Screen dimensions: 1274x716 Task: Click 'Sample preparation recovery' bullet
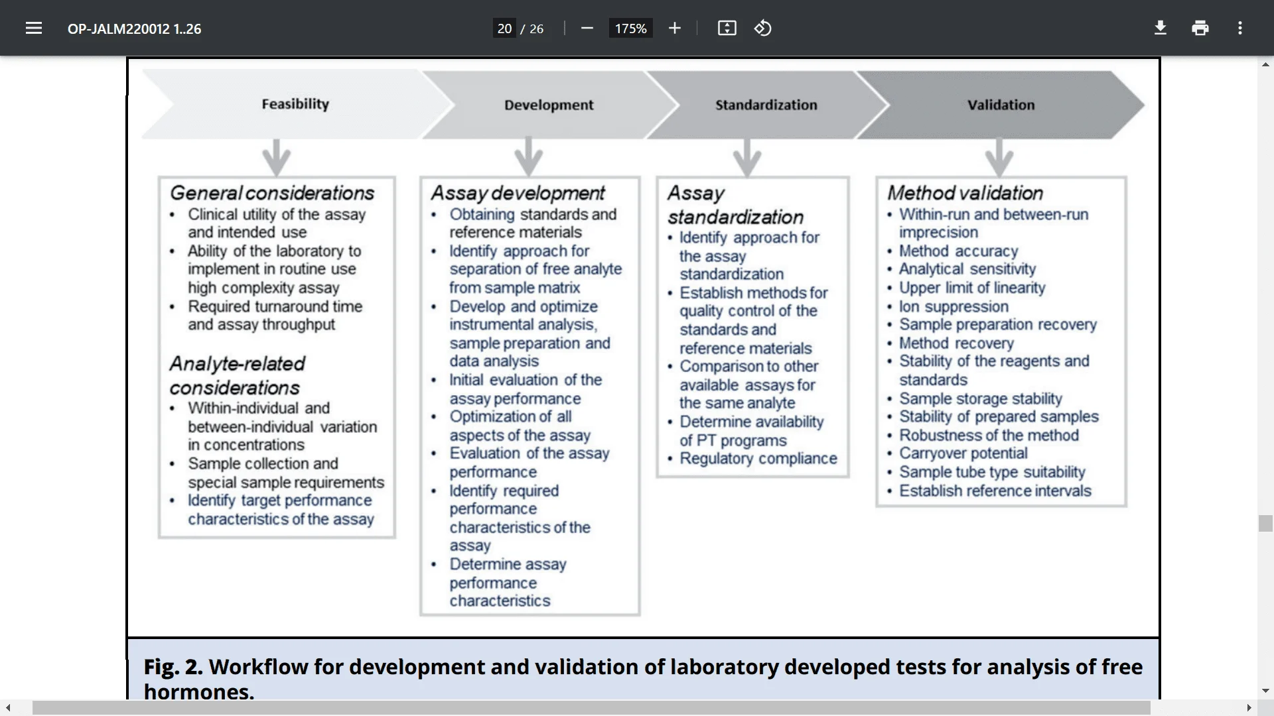click(x=998, y=325)
